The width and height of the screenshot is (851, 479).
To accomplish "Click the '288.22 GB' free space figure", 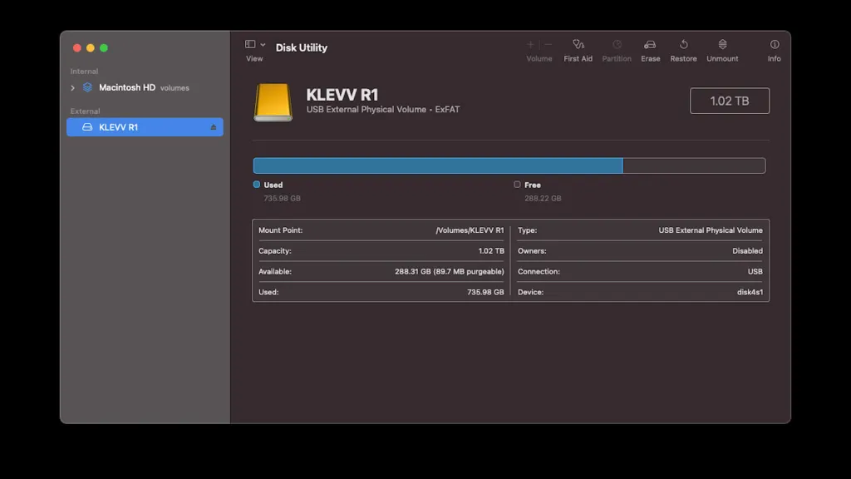I will 543,199.
